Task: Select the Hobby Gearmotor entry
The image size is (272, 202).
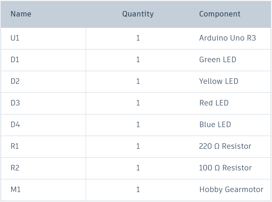Action: tap(231, 190)
